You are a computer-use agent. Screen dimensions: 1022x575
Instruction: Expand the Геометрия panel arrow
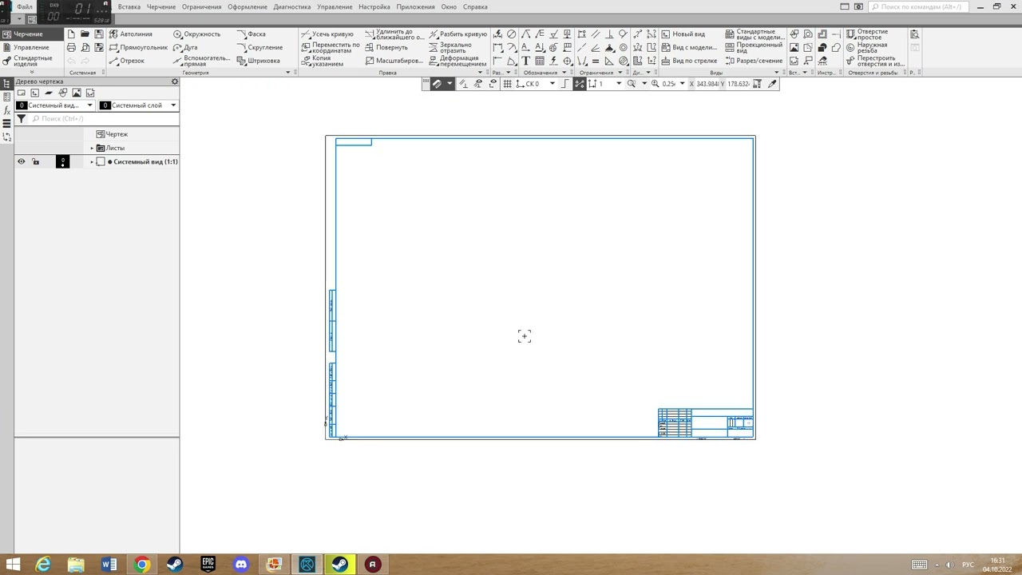(x=288, y=73)
